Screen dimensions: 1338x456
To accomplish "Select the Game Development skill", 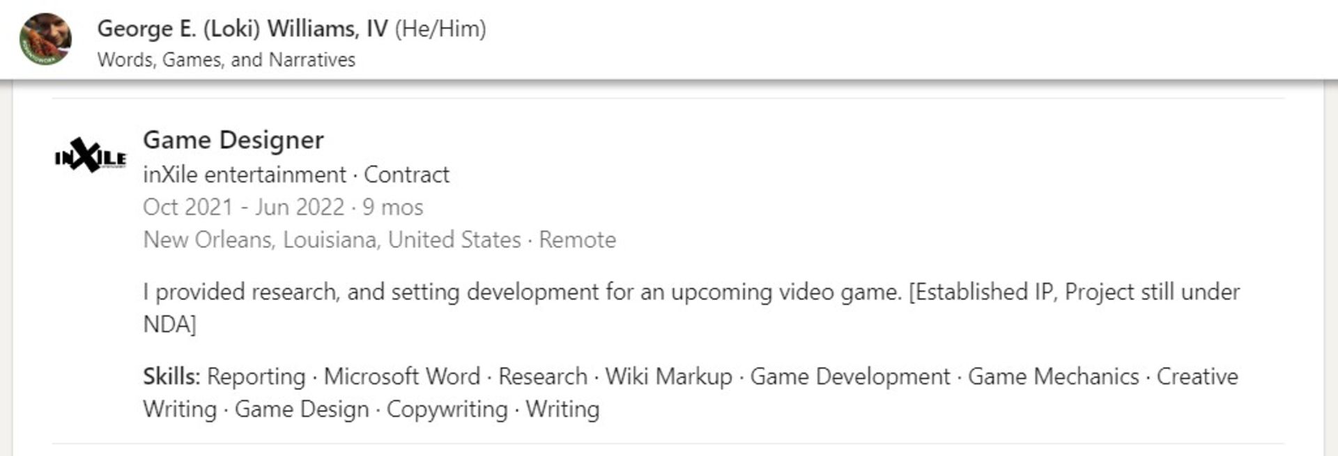I will (849, 377).
